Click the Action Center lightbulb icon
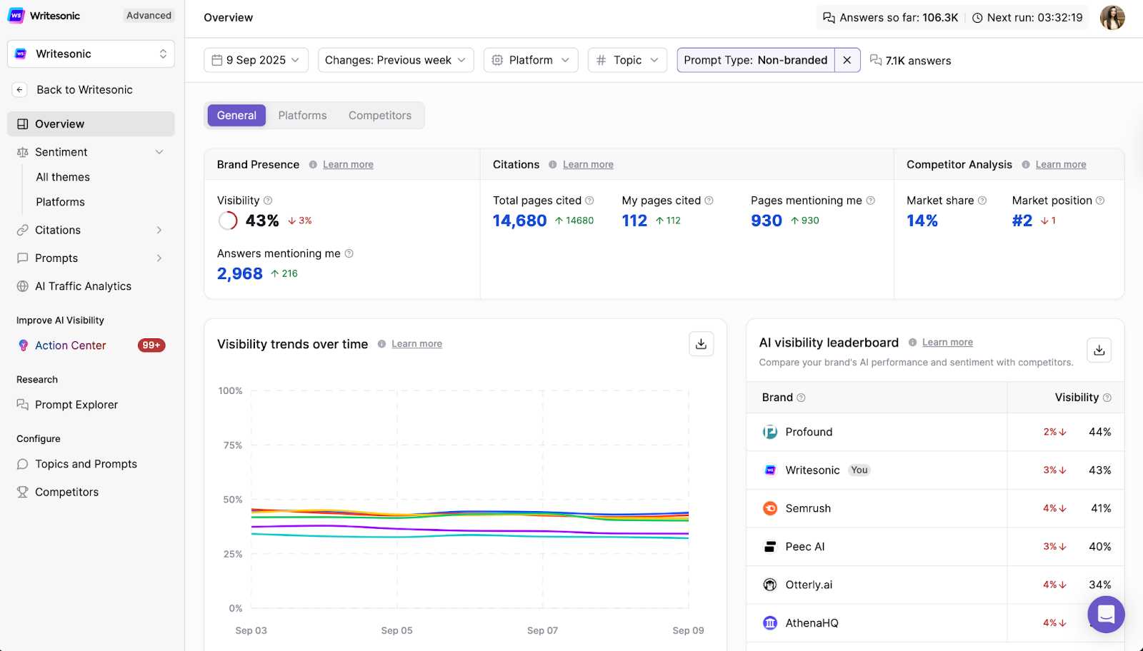1143x651 pixels. click(23, 345)
